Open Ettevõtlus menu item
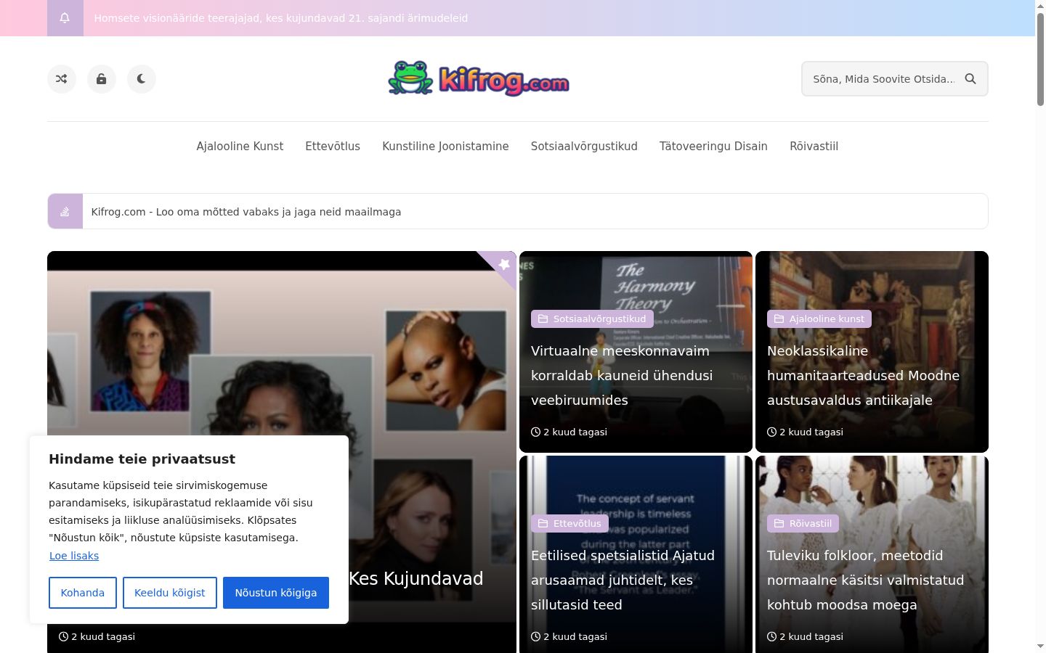This screenshot has width=1046, height=653. (x=333, y=147)
